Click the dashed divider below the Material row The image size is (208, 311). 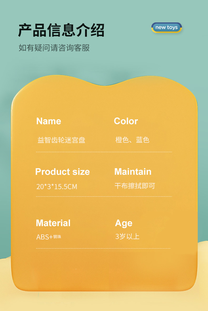103,248
